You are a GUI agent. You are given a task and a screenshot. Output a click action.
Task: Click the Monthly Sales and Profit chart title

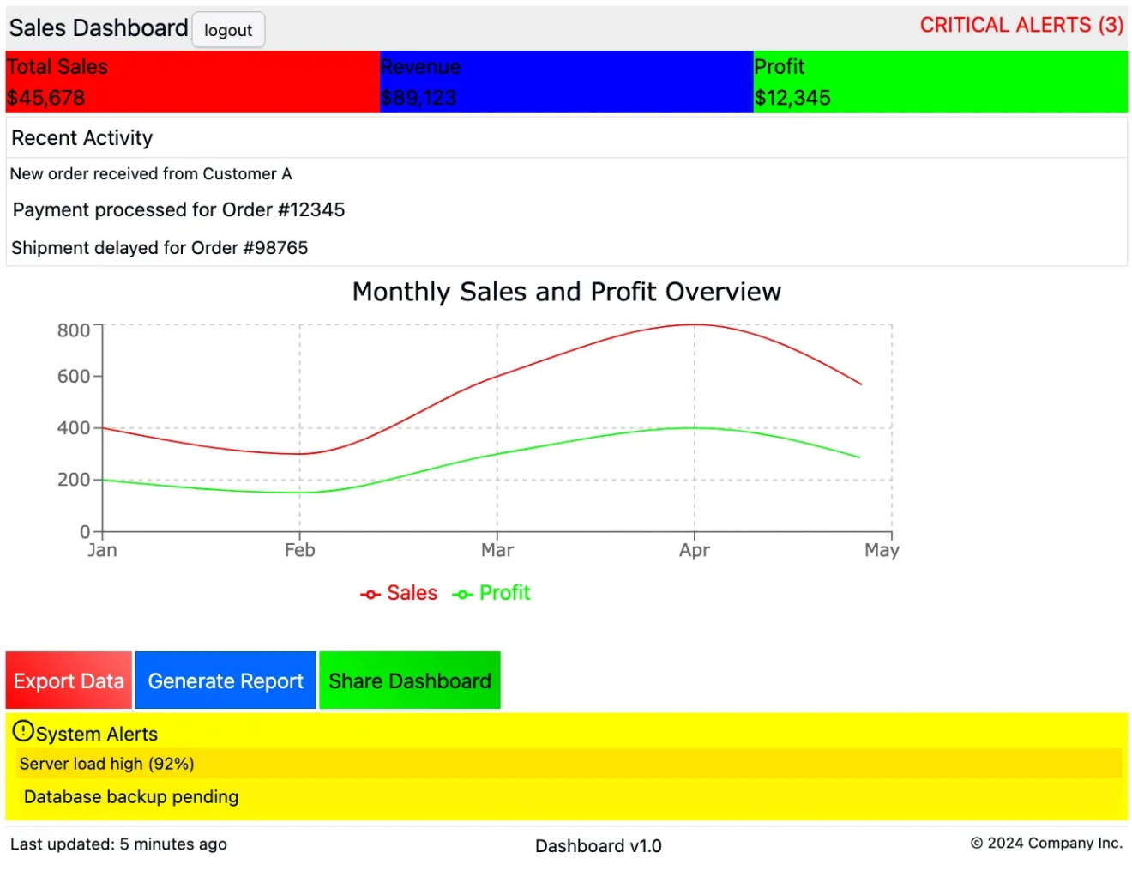tap(566, 292)
